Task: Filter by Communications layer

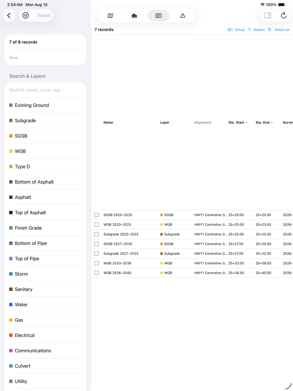Action: [45, 351]
